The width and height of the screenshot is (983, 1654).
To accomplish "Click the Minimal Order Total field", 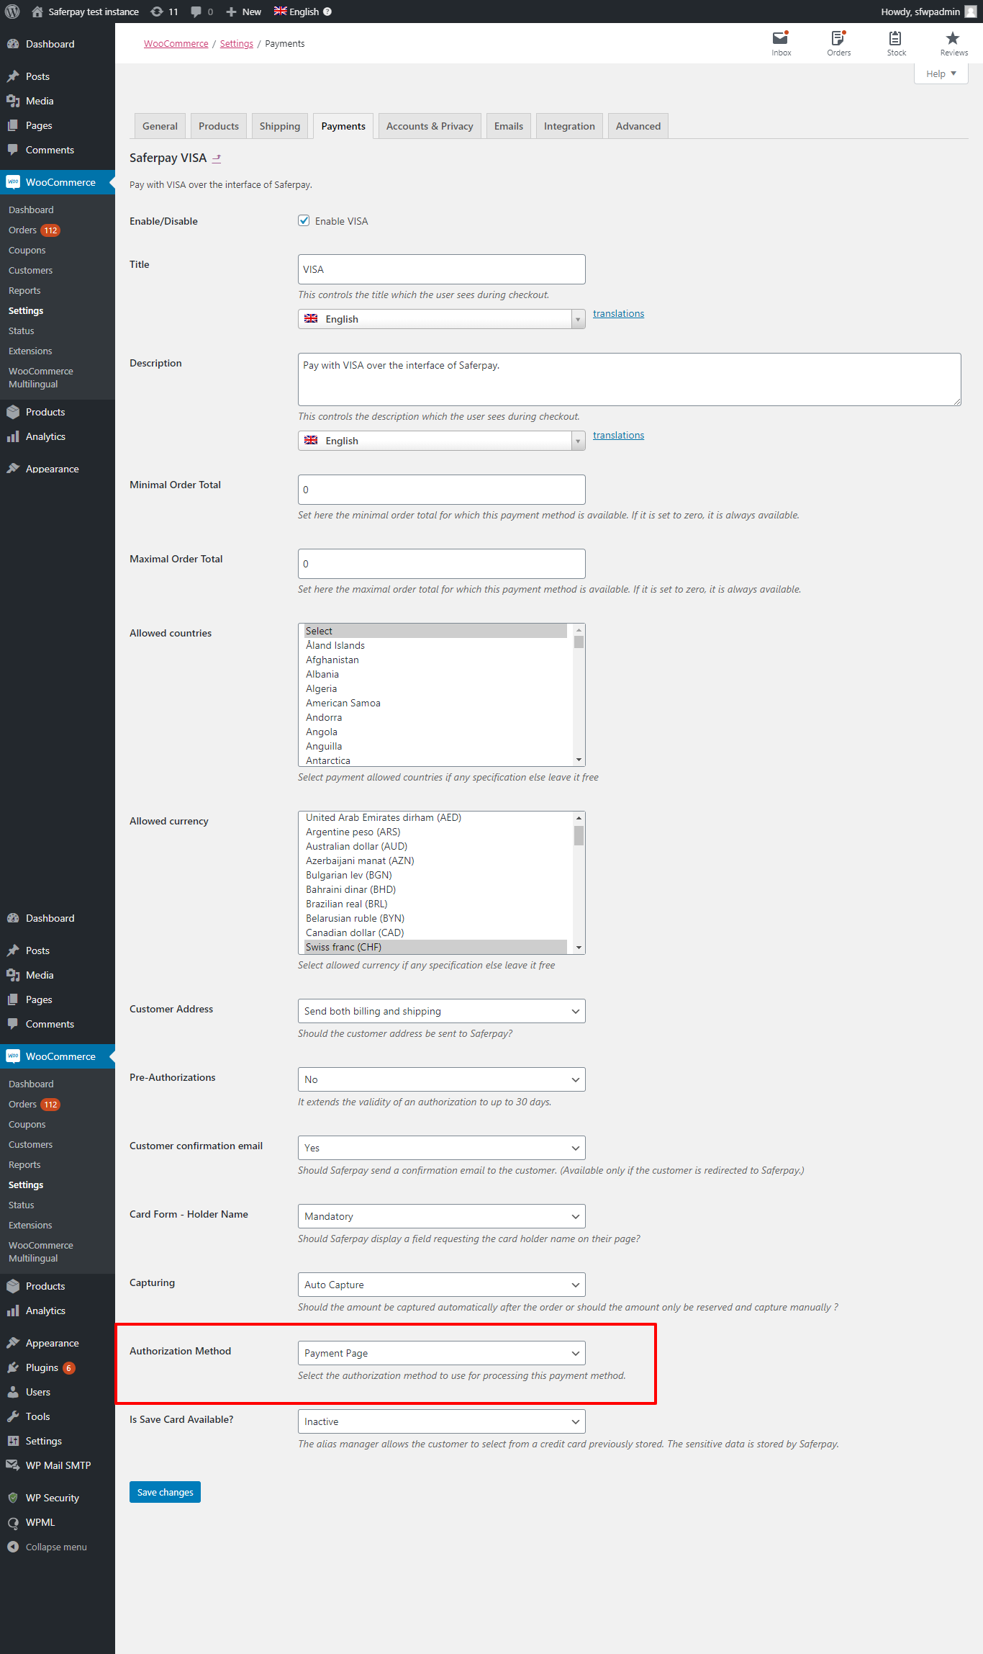I will tap(441, 490).
